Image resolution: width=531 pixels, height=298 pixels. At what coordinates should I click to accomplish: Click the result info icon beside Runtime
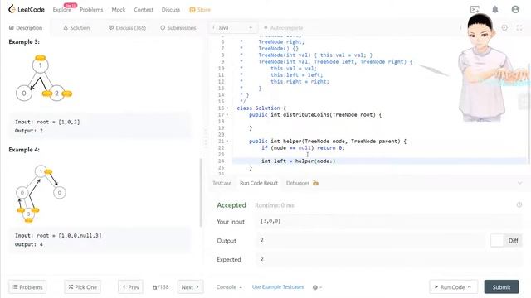coord(519,204)
